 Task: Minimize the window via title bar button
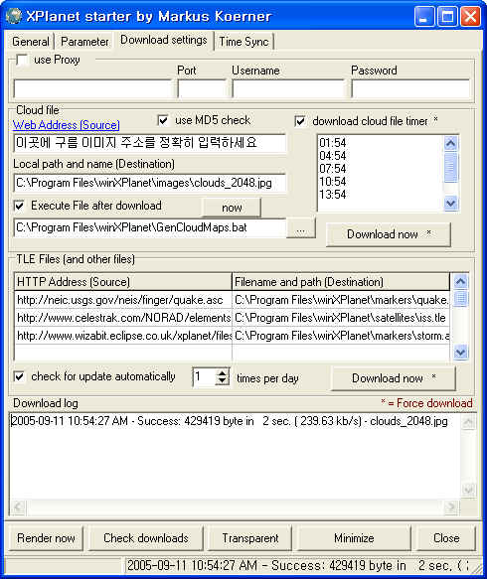click(424, 17)
